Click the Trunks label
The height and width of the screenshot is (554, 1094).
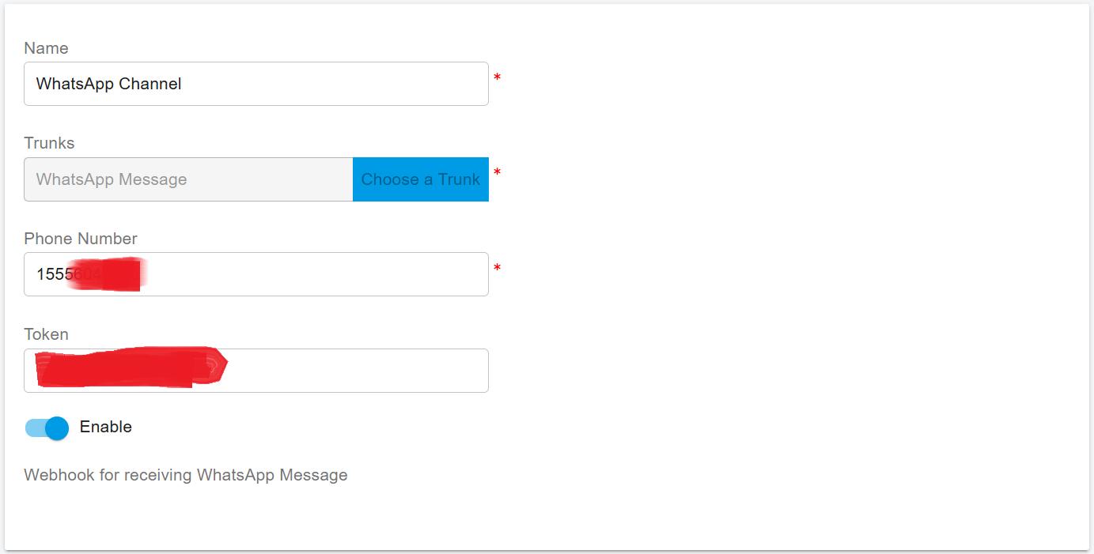click(48, 143)
